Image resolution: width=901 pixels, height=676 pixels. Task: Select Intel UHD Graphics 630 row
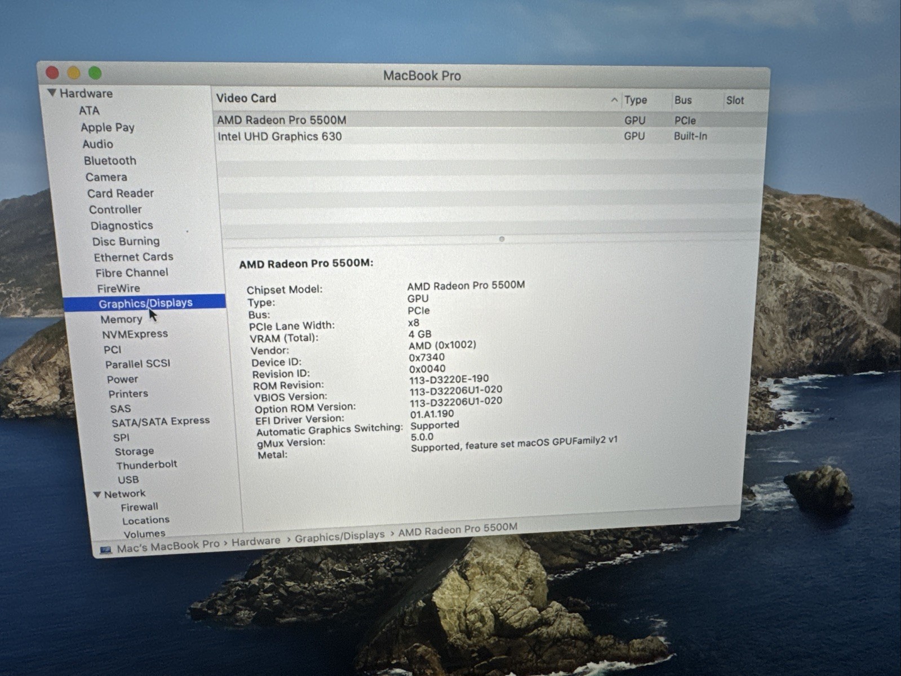coord(490,136)
